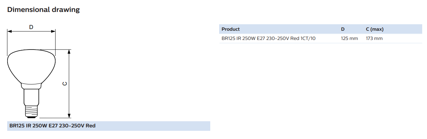Select the product name ending in "Red 1CT/10"
Image resolution: width=427 pixels, height=139 pixels.
269,39
